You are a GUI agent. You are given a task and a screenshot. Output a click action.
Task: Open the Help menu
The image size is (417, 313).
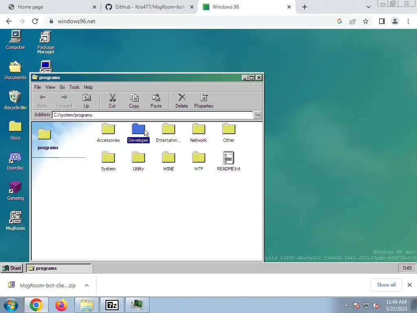pyautogui.click(x=88, y=87)
